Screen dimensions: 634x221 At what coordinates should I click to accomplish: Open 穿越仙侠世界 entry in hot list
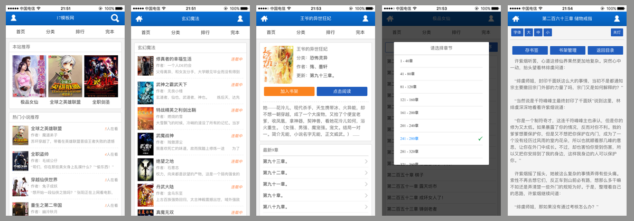[x=65, y=186]
